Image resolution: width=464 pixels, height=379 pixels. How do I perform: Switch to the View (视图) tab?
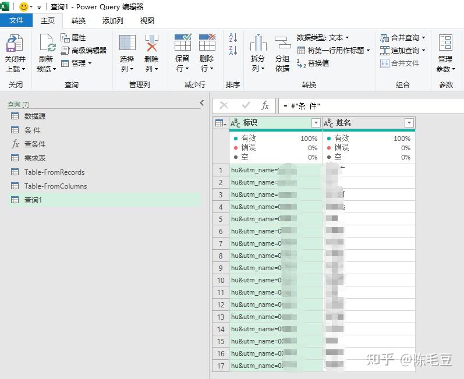pos(147,20)
